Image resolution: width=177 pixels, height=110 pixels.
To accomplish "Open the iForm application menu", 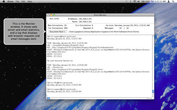I will (x=10, y=1).
